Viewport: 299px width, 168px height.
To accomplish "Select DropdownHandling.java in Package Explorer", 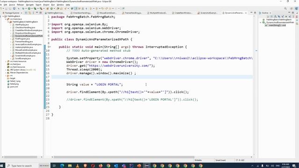I will [x=25, y=33].
